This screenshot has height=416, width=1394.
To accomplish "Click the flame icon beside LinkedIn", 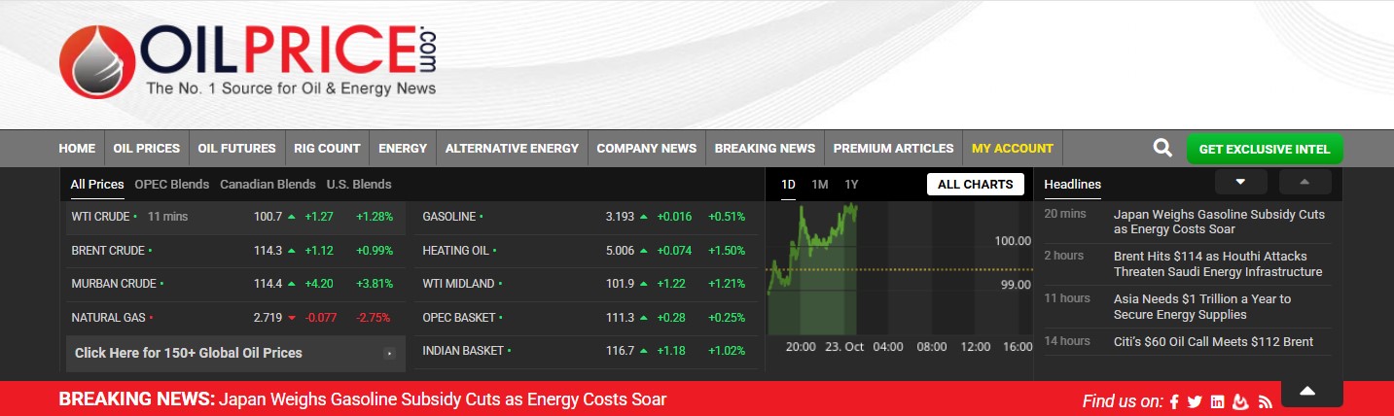I will click(x=1240, y=401).
